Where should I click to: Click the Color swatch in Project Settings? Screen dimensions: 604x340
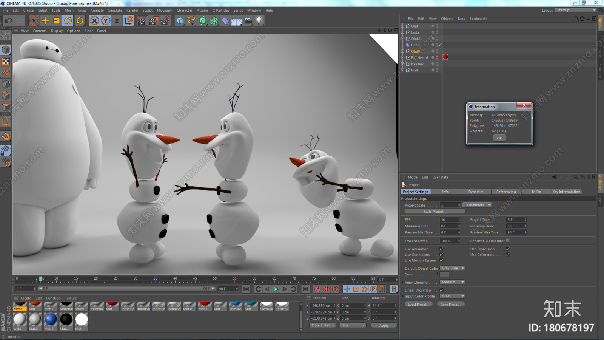point(445,274)
